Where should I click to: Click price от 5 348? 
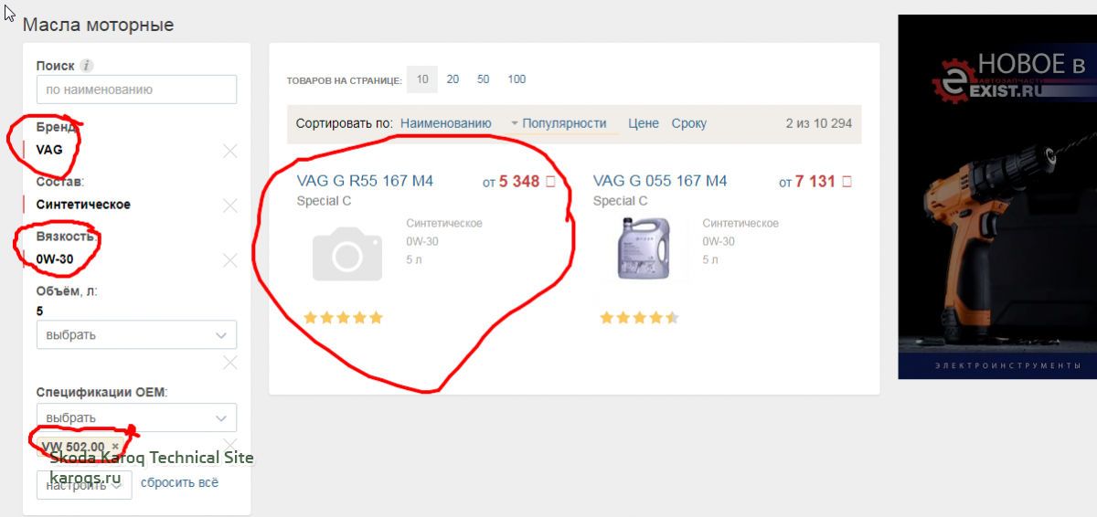point(518,182)
